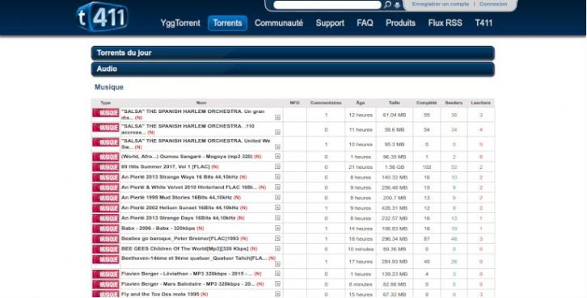Click small square icon on 69 Hits Summer row

[x=277, y=166]
